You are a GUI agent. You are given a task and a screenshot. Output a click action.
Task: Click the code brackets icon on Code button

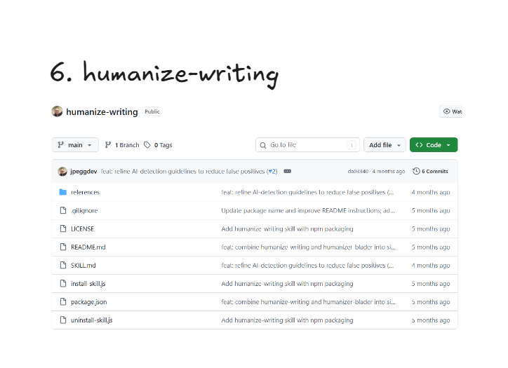coord(419,144)
